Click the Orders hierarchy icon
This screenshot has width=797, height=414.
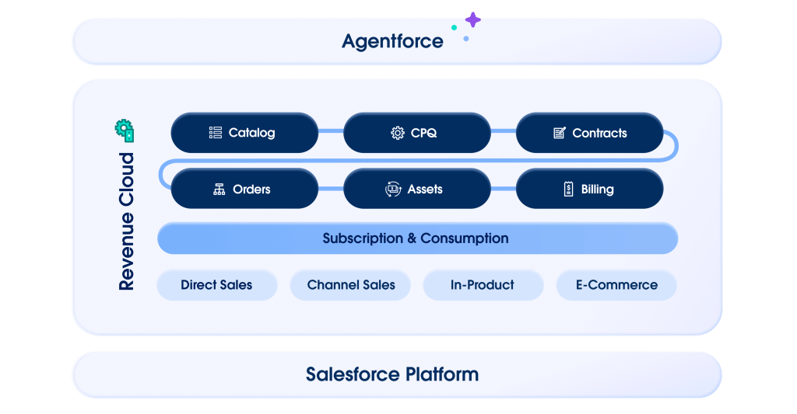219,190
